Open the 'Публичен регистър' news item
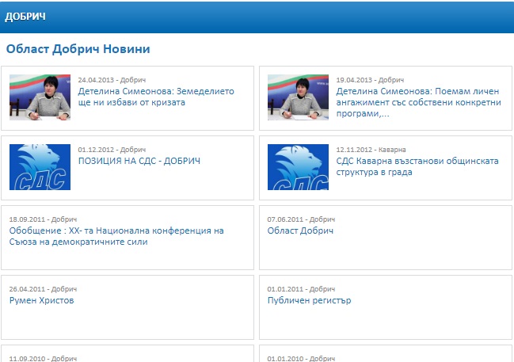 coord(309,300)
